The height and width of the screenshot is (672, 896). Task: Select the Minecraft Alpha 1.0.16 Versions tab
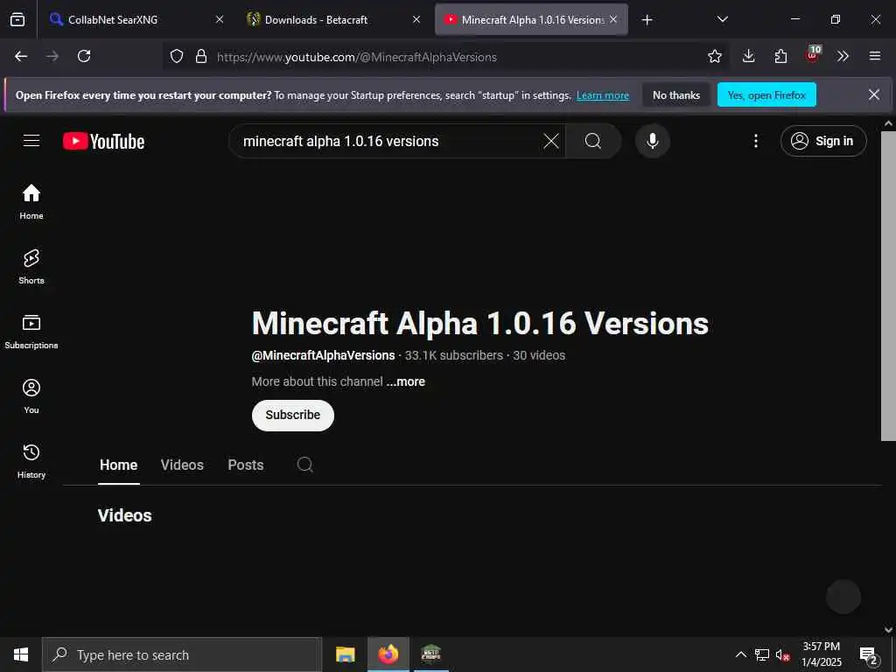[532, 20]
